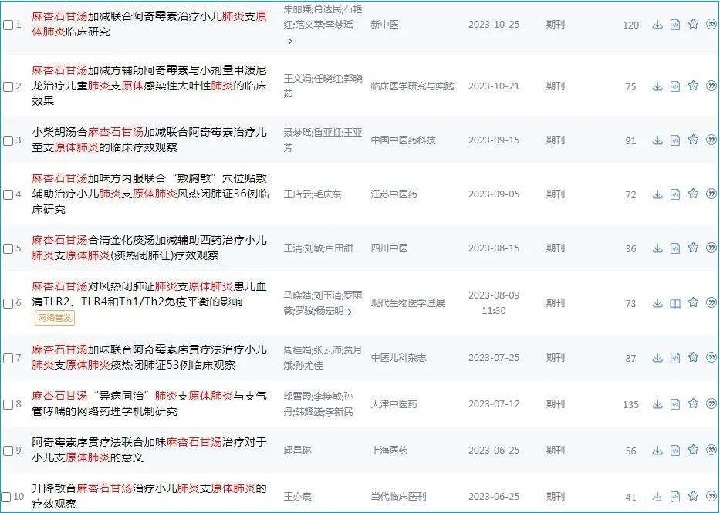Open HTML reading for article 3 (中国中医药科技)
This screenshot has height=513, width=720.
(675, 140)
